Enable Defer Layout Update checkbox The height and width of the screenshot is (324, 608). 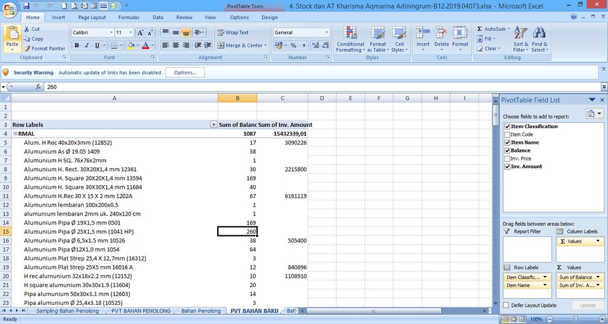coord(506,306)
